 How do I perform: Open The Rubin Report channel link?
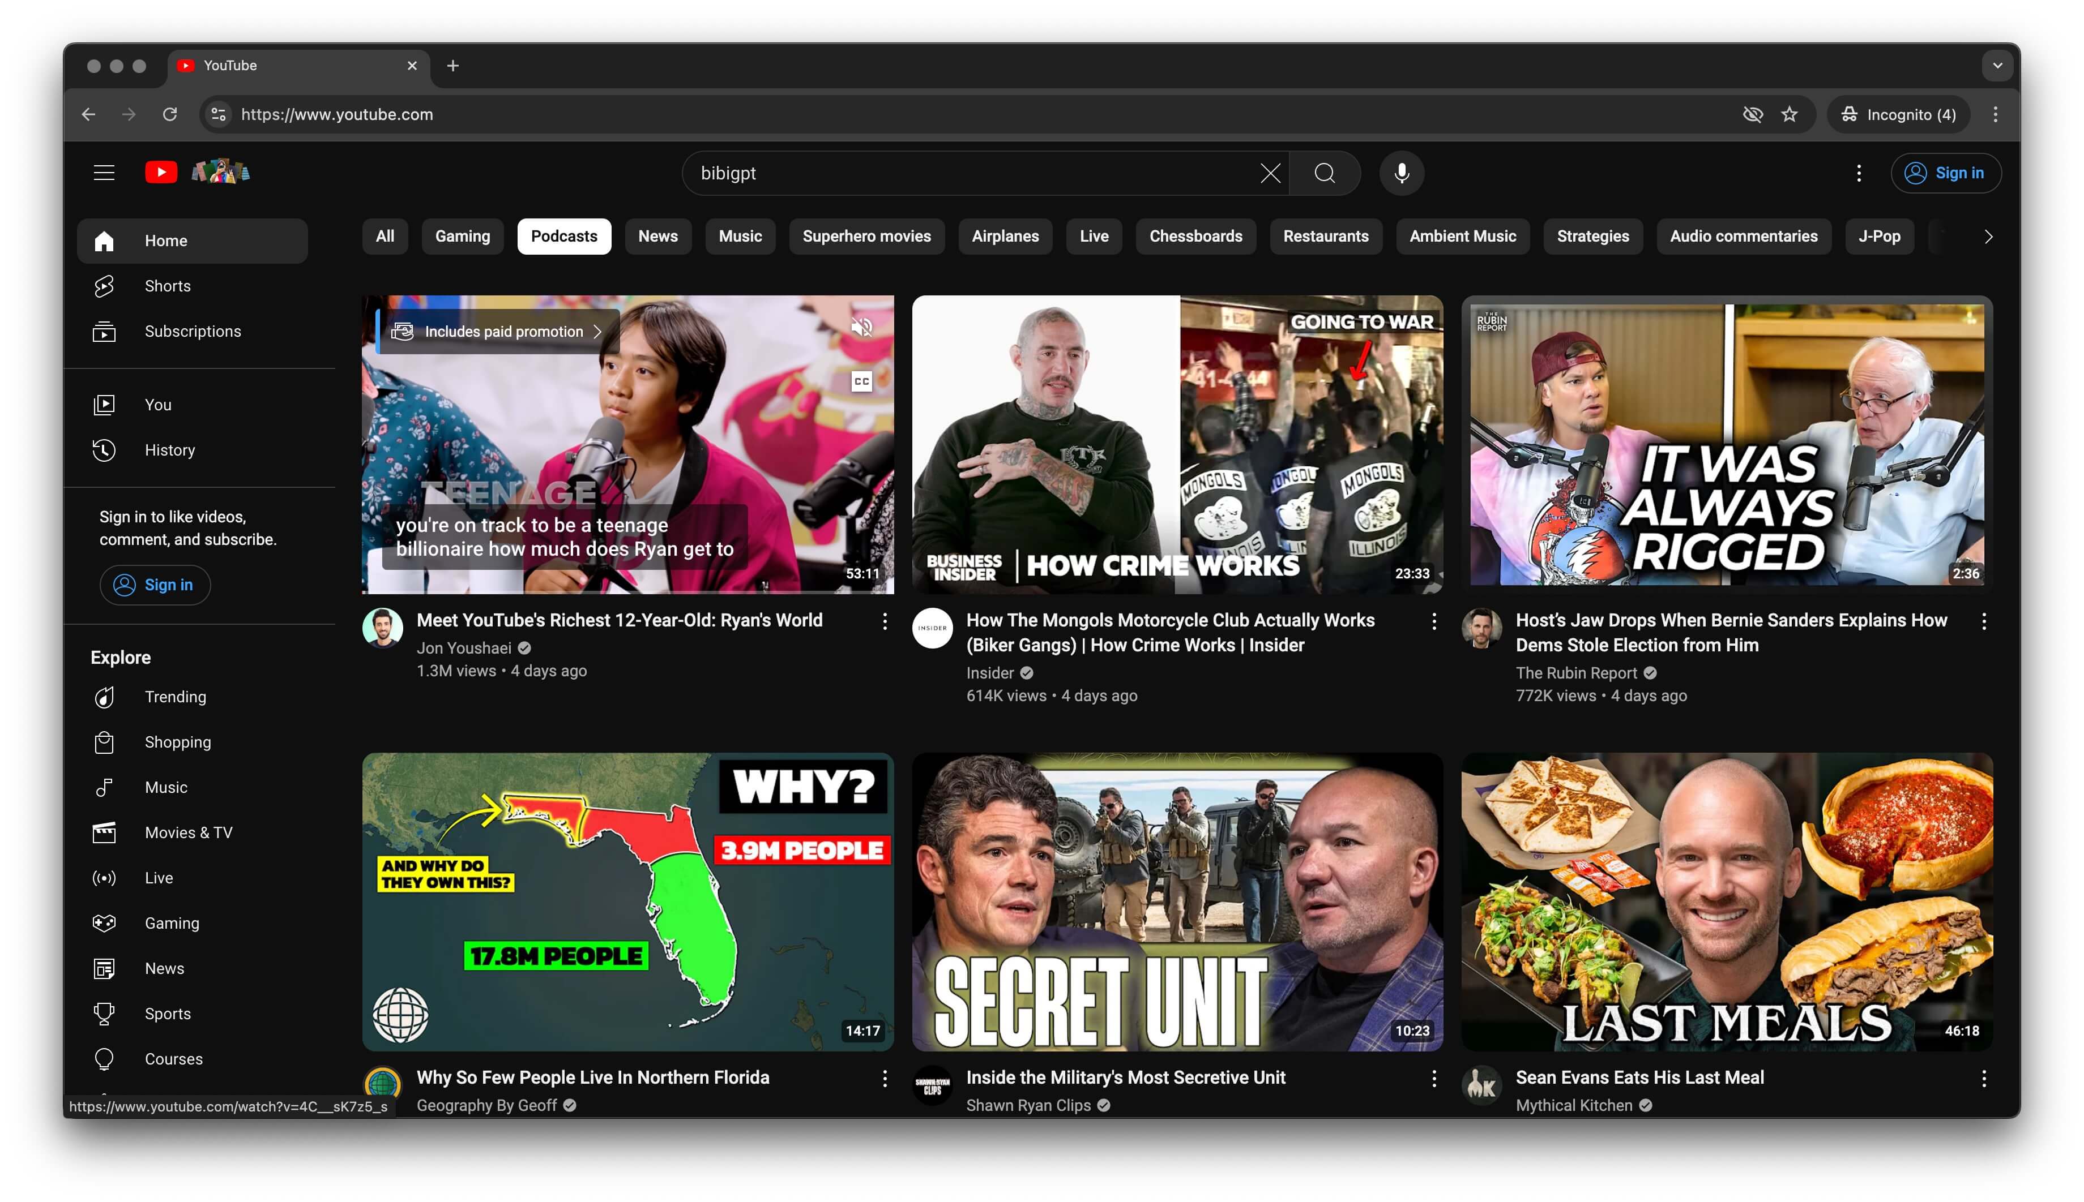(x=1575, y=673)
